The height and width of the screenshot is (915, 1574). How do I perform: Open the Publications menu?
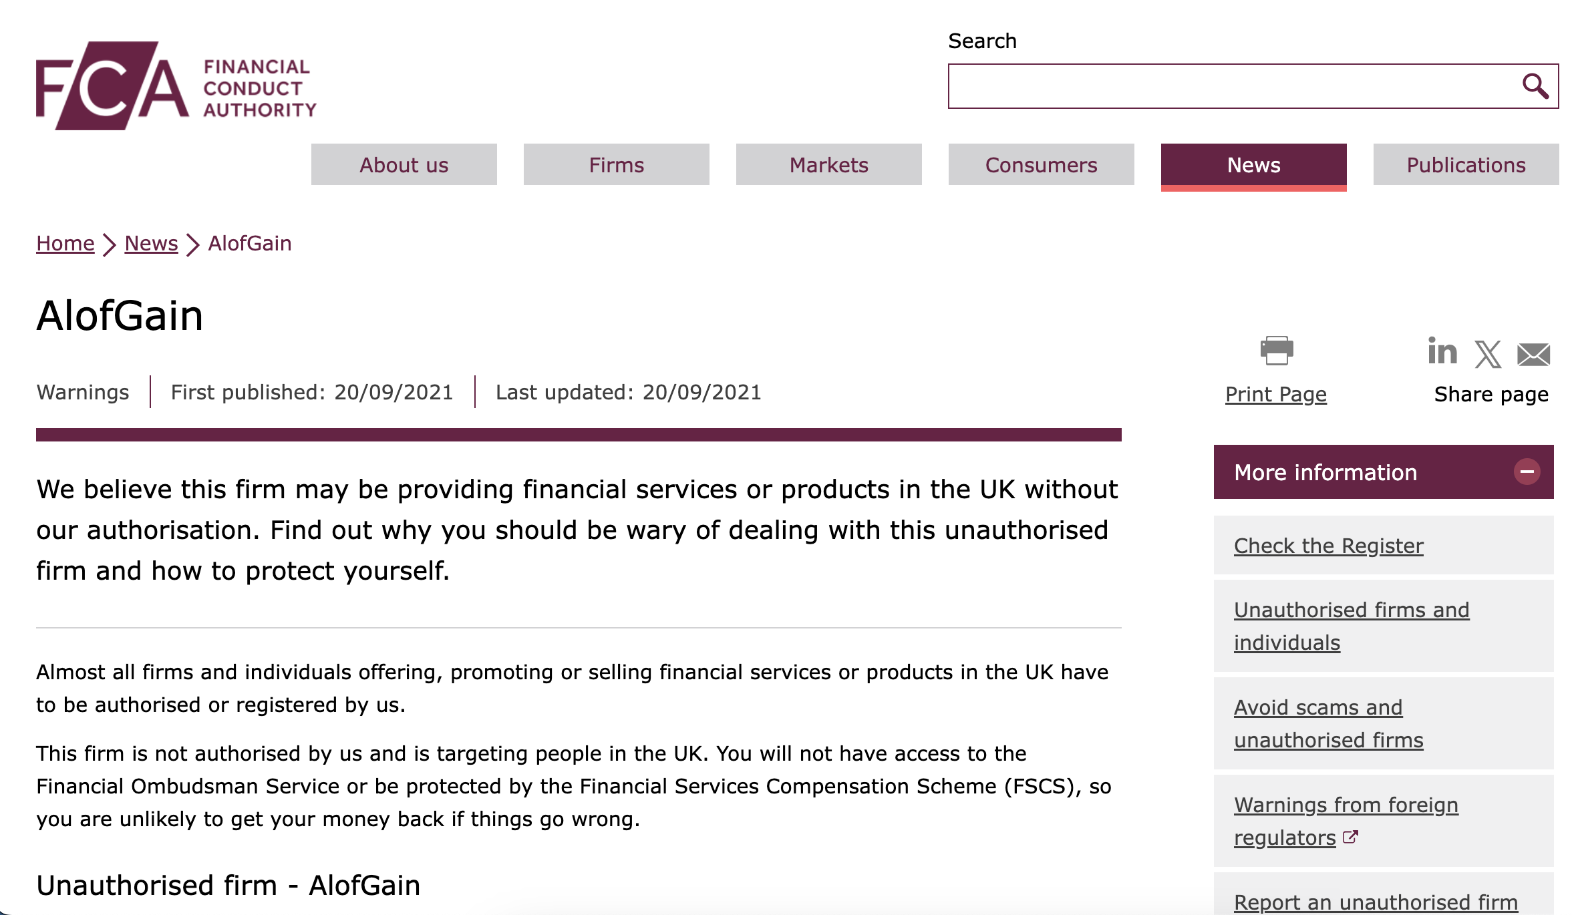[1466, 164]
